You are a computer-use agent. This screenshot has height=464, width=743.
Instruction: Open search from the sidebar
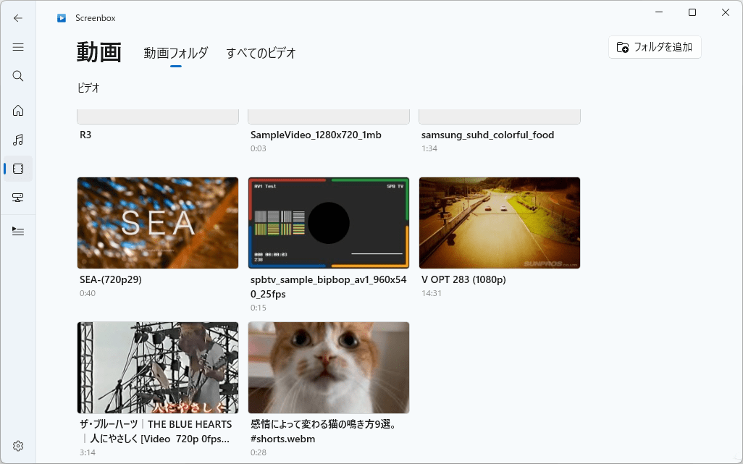(18, 76)
